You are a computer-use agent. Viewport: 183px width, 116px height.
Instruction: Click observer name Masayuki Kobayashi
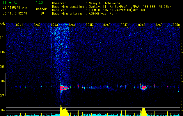click(x=104, y=3)
